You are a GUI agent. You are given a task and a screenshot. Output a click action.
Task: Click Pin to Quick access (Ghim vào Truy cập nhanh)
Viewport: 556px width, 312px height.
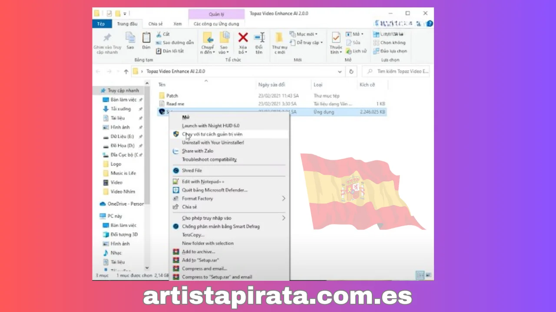pos(107,43)
